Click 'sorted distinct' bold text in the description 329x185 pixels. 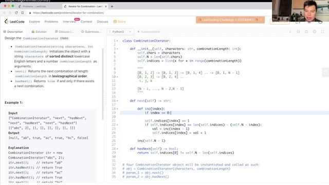pyautogui.click(x=61, y=57)
